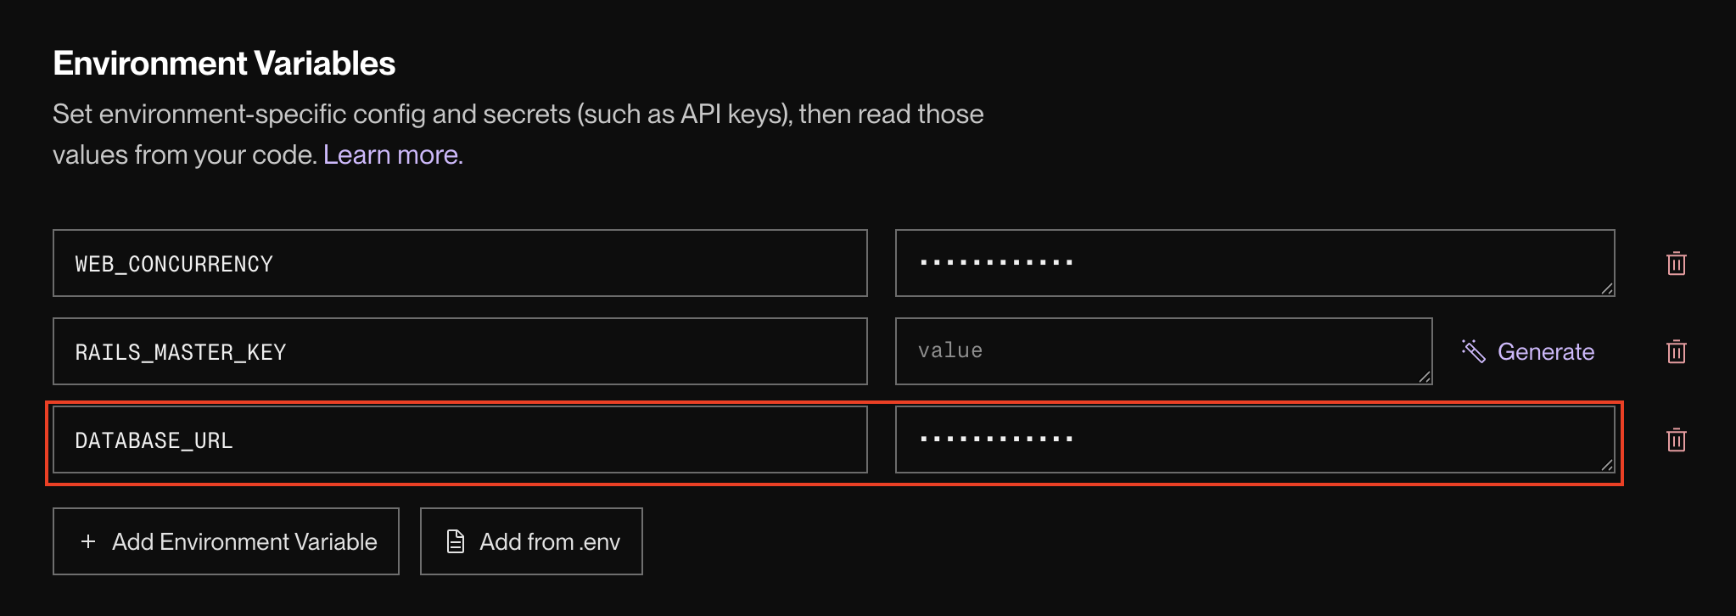Click the plus icon for adding variable

(x=88, y=541)
